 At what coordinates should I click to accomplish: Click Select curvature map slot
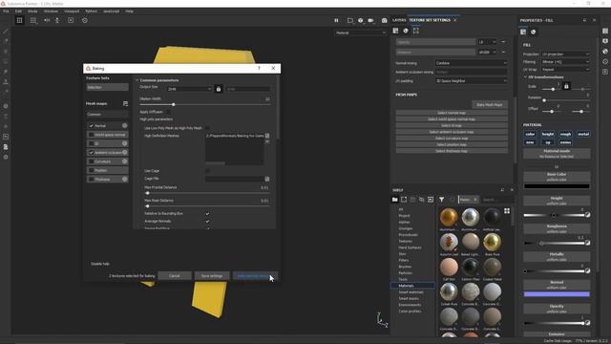[x=452, y=138]
